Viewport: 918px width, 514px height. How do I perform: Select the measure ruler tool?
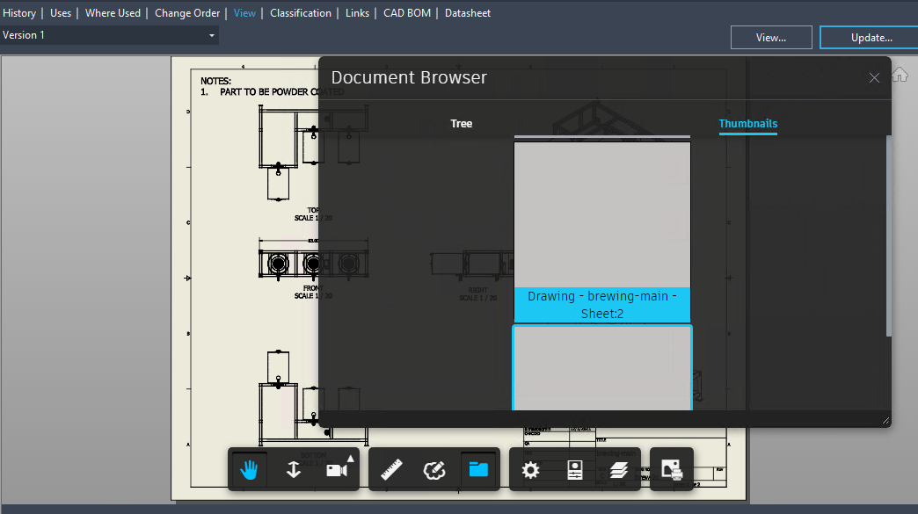pos(391,468)
